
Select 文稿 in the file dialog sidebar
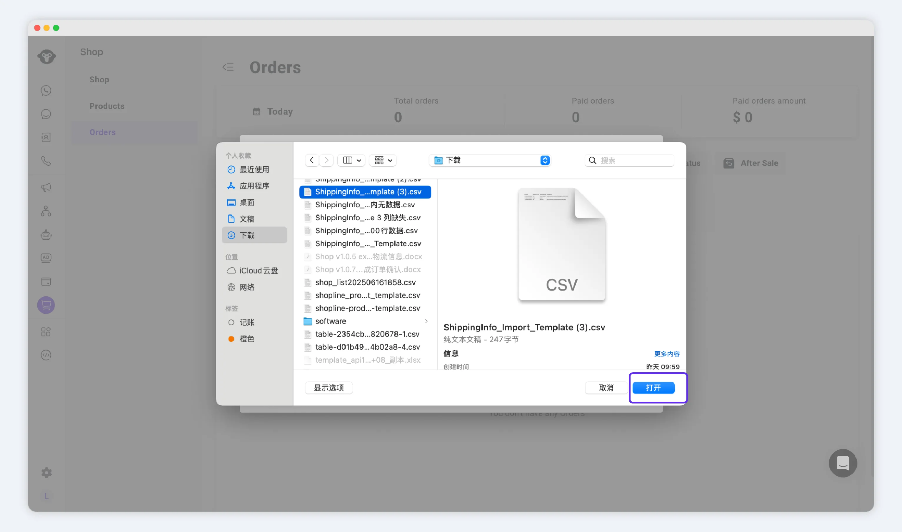tap(254, 219)
